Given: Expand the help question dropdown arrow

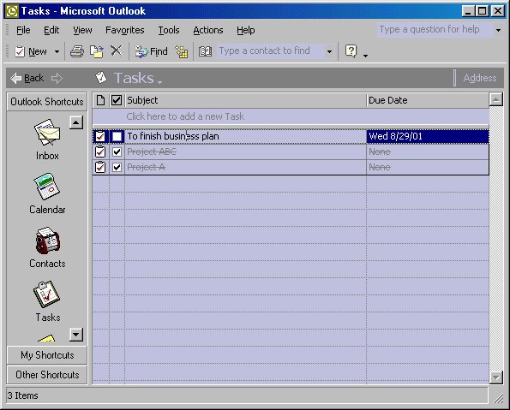Looking at the screenshot, I should tap(498, 30).
